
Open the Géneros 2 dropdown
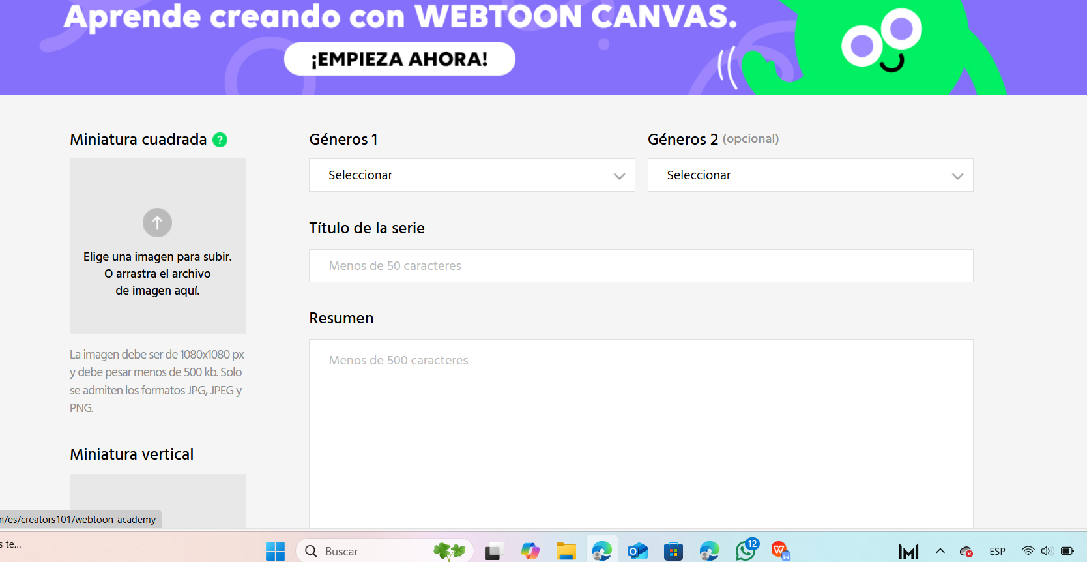pyautogui.click(x=810, y=175)
